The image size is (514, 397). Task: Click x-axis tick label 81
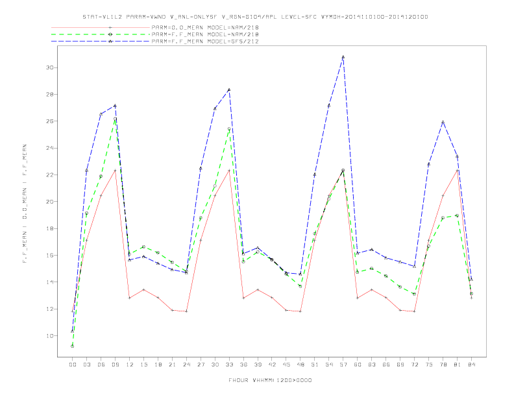457,365
